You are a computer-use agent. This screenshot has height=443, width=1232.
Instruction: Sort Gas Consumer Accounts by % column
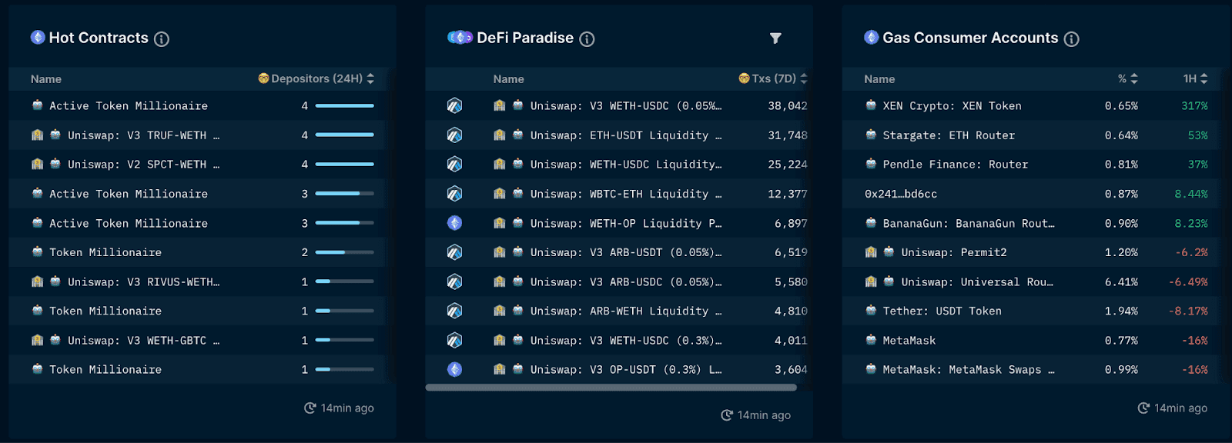pos(1134,78)
